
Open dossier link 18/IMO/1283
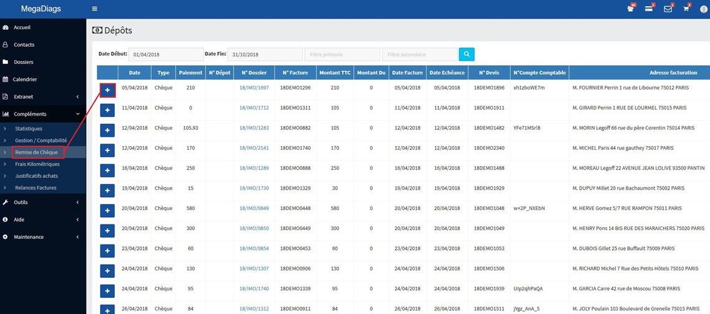254,128
